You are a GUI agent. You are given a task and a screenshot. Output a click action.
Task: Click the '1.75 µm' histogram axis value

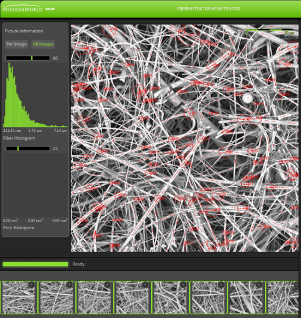coord(35,131)
